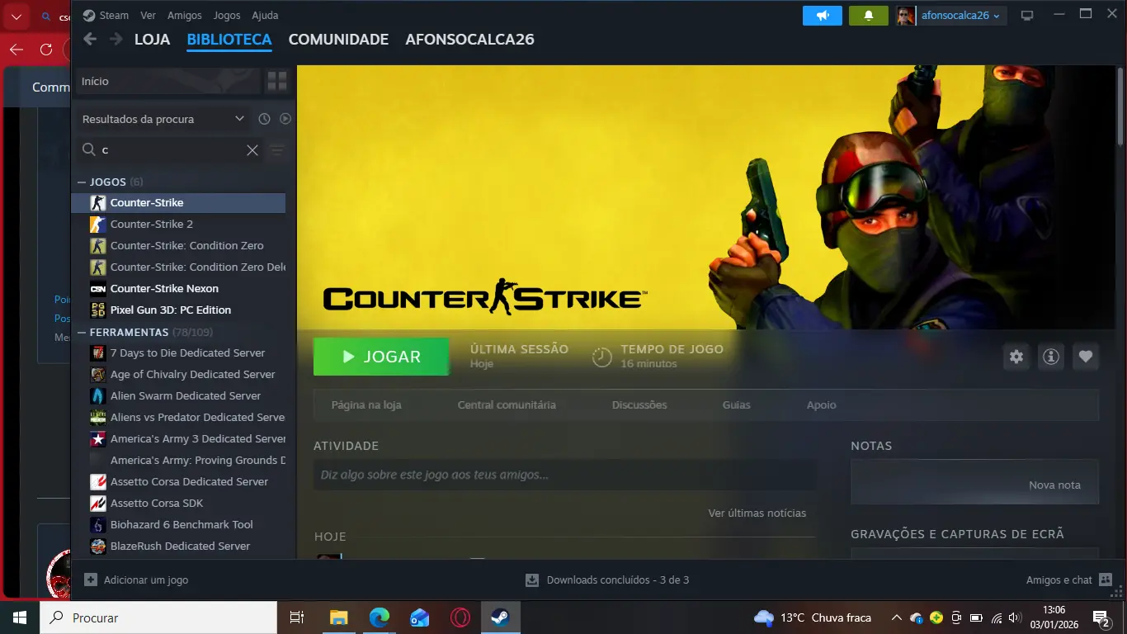
Task: Click the Pixel Gun 3D game icon
Action: tap(98, 310)
